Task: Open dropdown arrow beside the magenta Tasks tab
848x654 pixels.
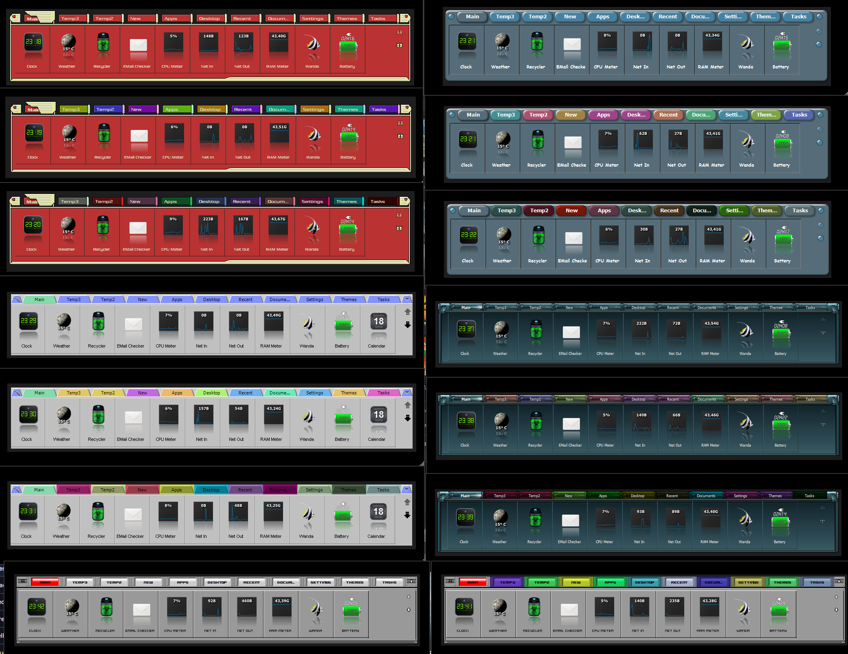Action: pyautogui.click(x=407, y=392)
